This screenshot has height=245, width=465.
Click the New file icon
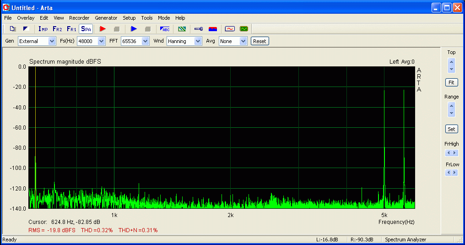point(12,29)
